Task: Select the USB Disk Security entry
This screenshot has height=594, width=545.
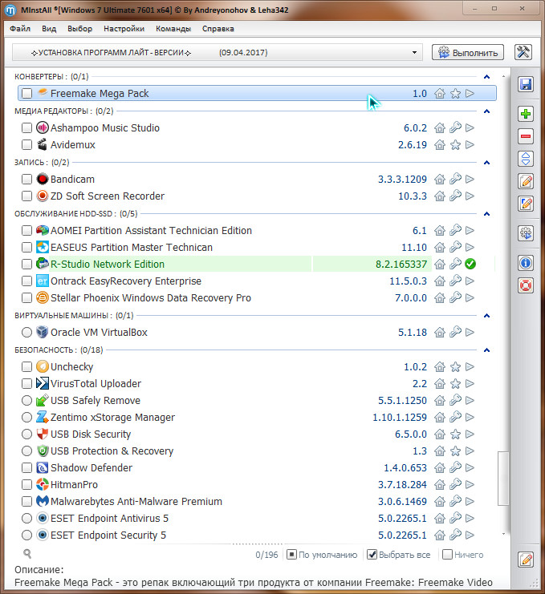Action: pos(256,434)
